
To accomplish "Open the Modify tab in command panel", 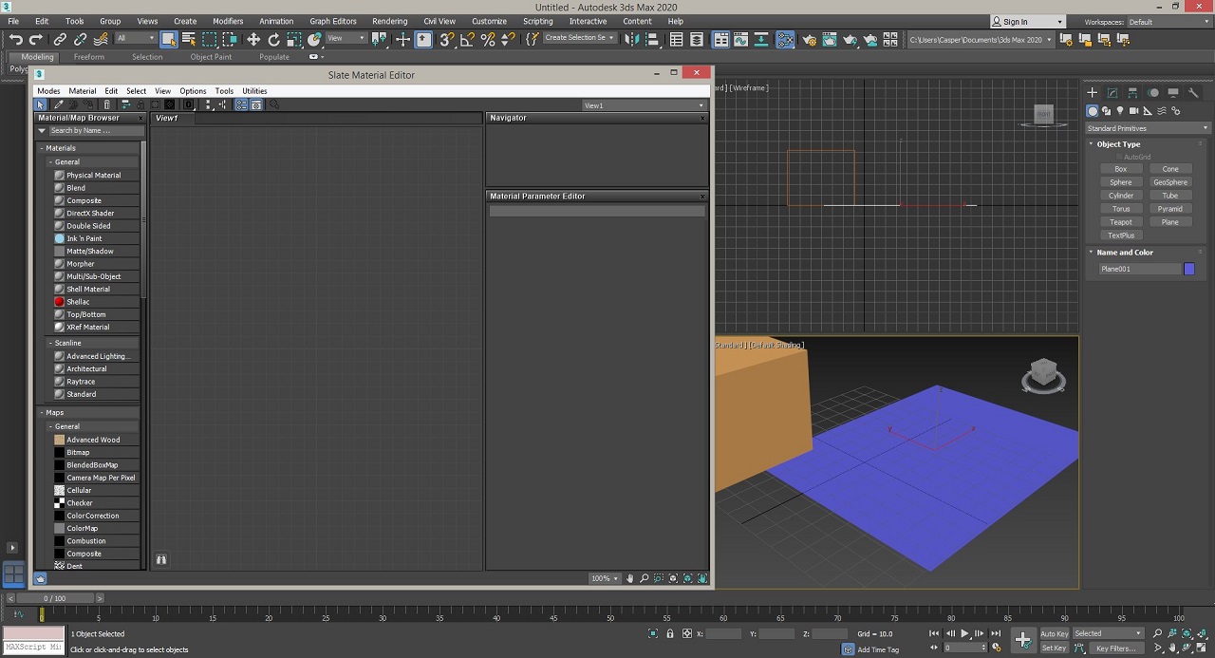I will pyautogui.click(x=1112, y=93).
